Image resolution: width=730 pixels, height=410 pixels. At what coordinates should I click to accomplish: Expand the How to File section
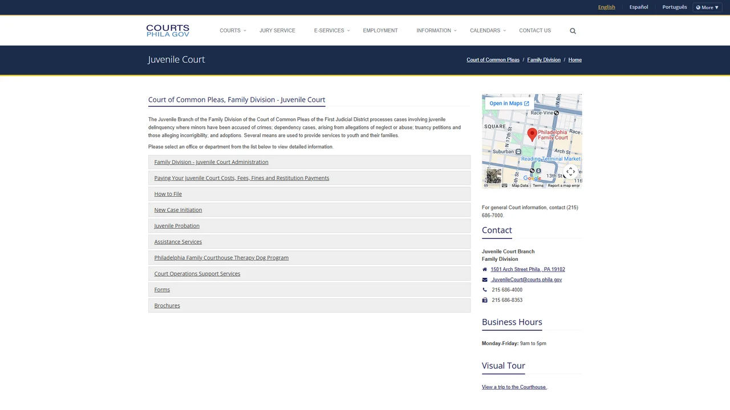(309, 194)
